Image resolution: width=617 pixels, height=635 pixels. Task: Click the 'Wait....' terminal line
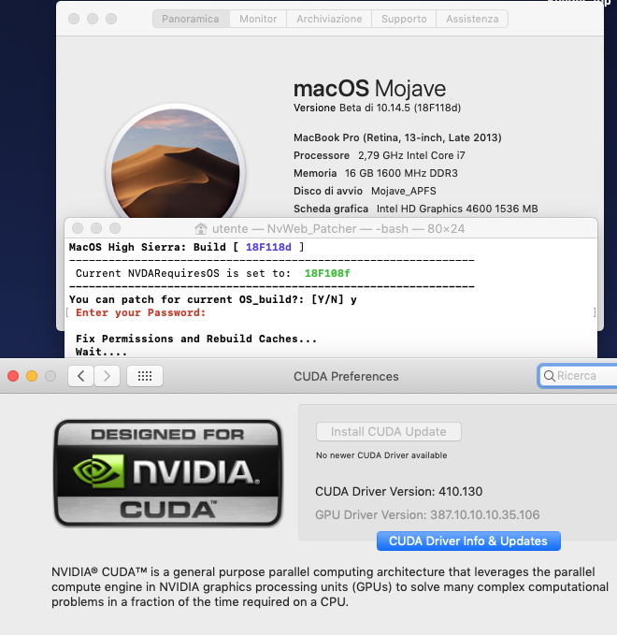(101, 352)
